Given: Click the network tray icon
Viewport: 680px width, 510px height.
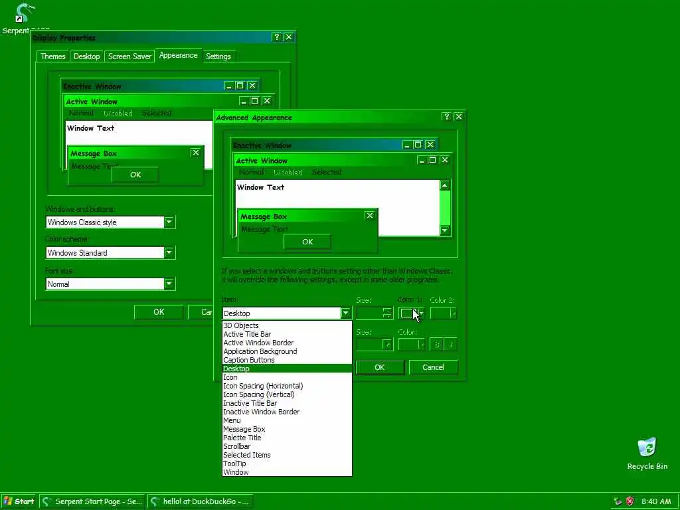Looking at the screenshot, I should point(618,501).
